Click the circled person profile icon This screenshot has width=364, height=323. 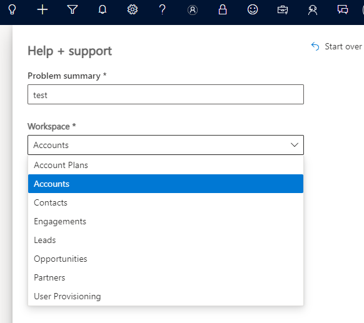193,10
